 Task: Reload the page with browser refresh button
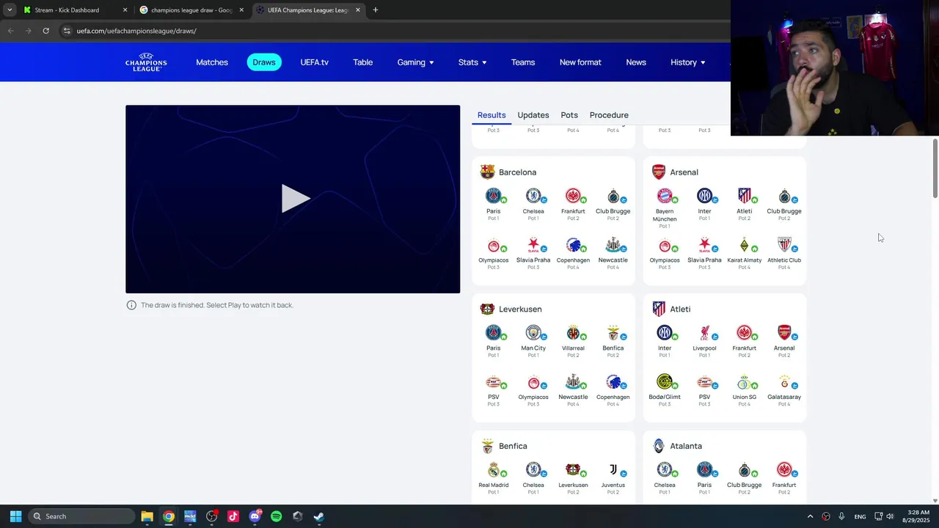[45, 31]
